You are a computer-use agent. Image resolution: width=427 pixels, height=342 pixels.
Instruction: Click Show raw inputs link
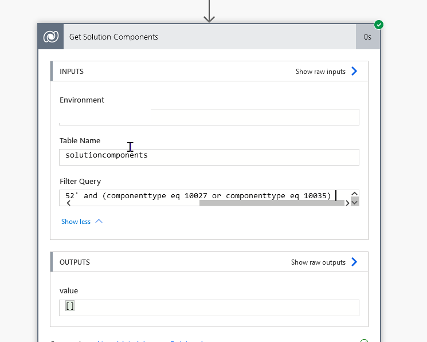(x=320, y=72)
